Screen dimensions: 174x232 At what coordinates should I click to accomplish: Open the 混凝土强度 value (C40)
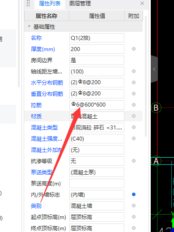(97, 138)
